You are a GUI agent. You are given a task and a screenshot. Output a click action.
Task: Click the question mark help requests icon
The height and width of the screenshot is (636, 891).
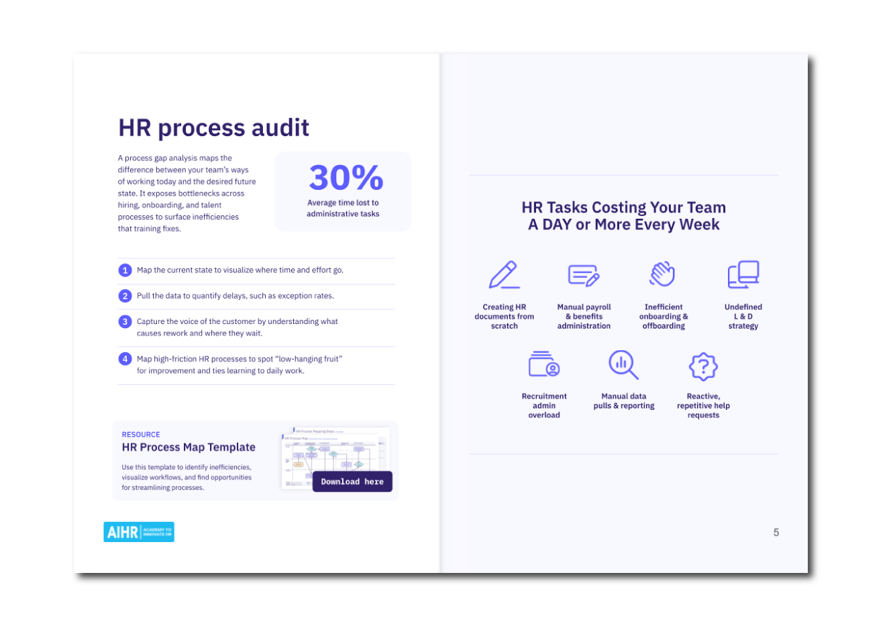tap(703, 366)
